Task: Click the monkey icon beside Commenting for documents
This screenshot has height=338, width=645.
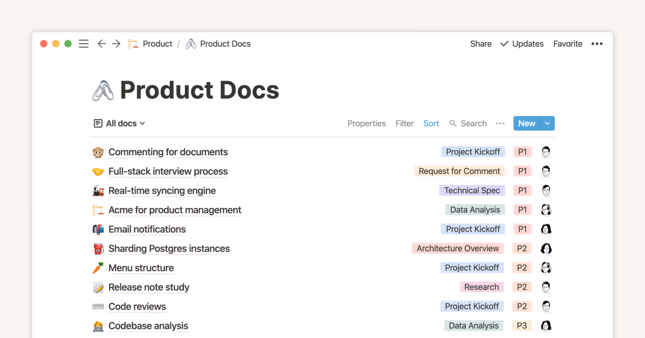Action: point(98,152)
